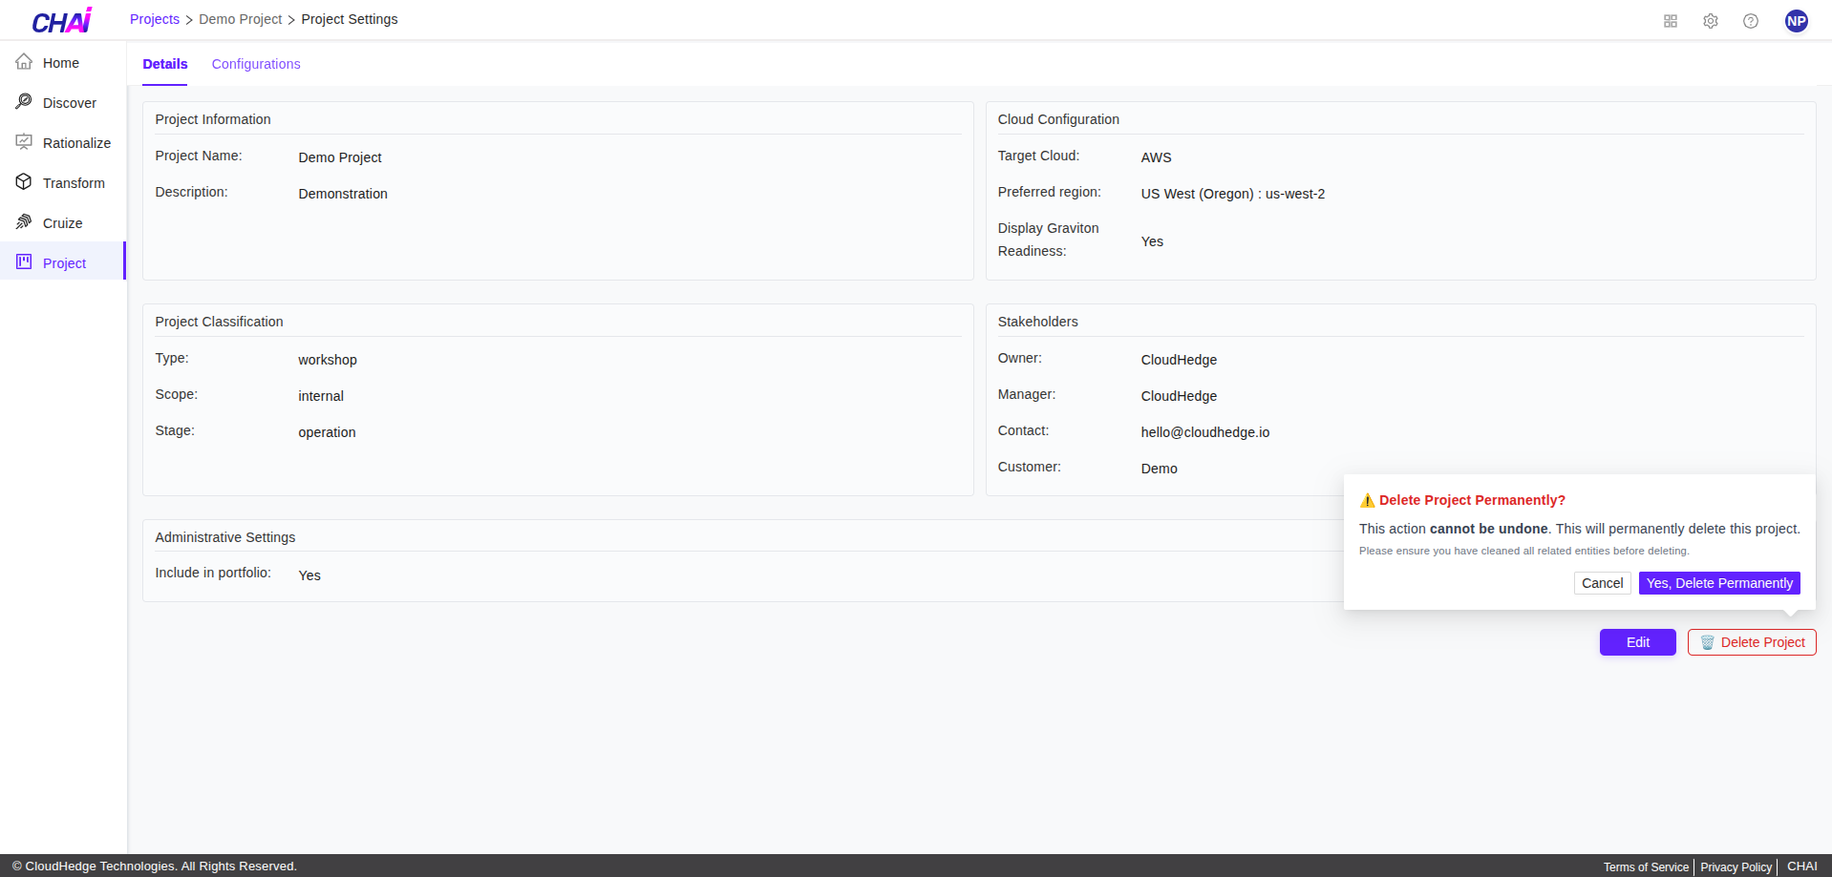
Task: Click the Edit button
Action: 1637,642
